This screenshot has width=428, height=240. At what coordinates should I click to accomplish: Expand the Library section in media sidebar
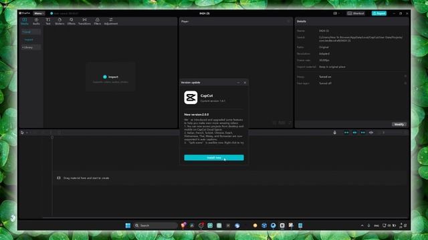click(x=31, y=47)
